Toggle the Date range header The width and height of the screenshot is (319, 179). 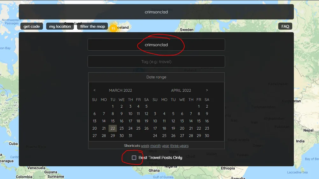(156, 77)
